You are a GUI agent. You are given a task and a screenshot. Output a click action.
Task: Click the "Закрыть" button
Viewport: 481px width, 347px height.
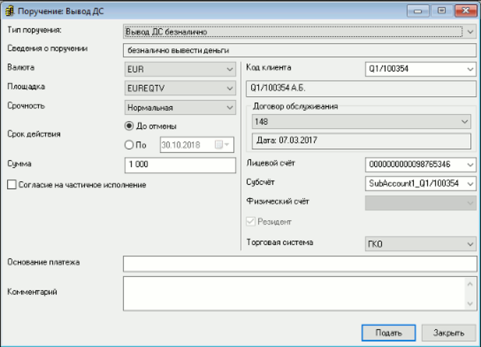(448, 332)
